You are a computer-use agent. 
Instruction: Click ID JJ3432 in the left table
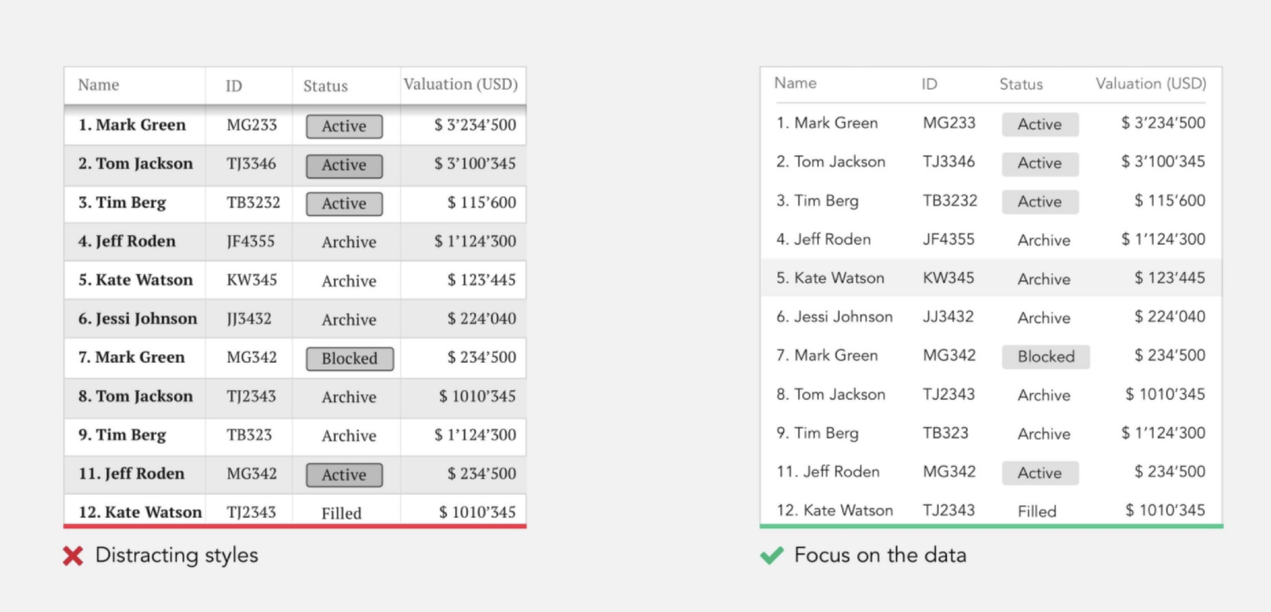[249, 319]
